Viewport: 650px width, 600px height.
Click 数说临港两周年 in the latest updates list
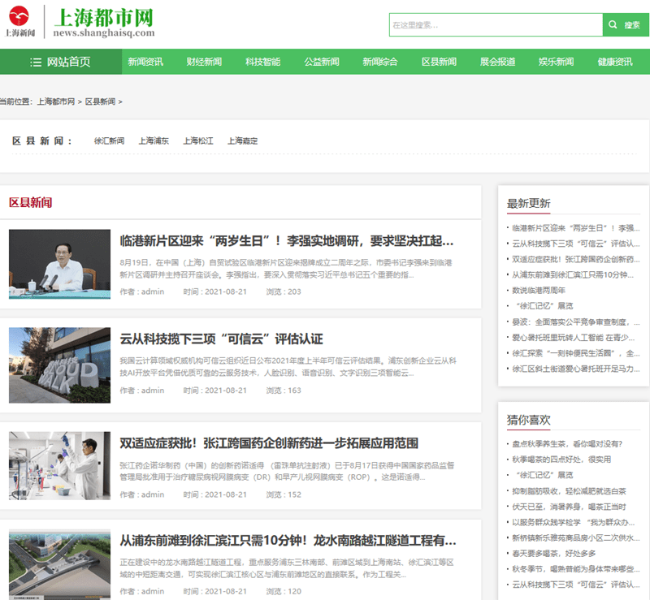[537, 290]
